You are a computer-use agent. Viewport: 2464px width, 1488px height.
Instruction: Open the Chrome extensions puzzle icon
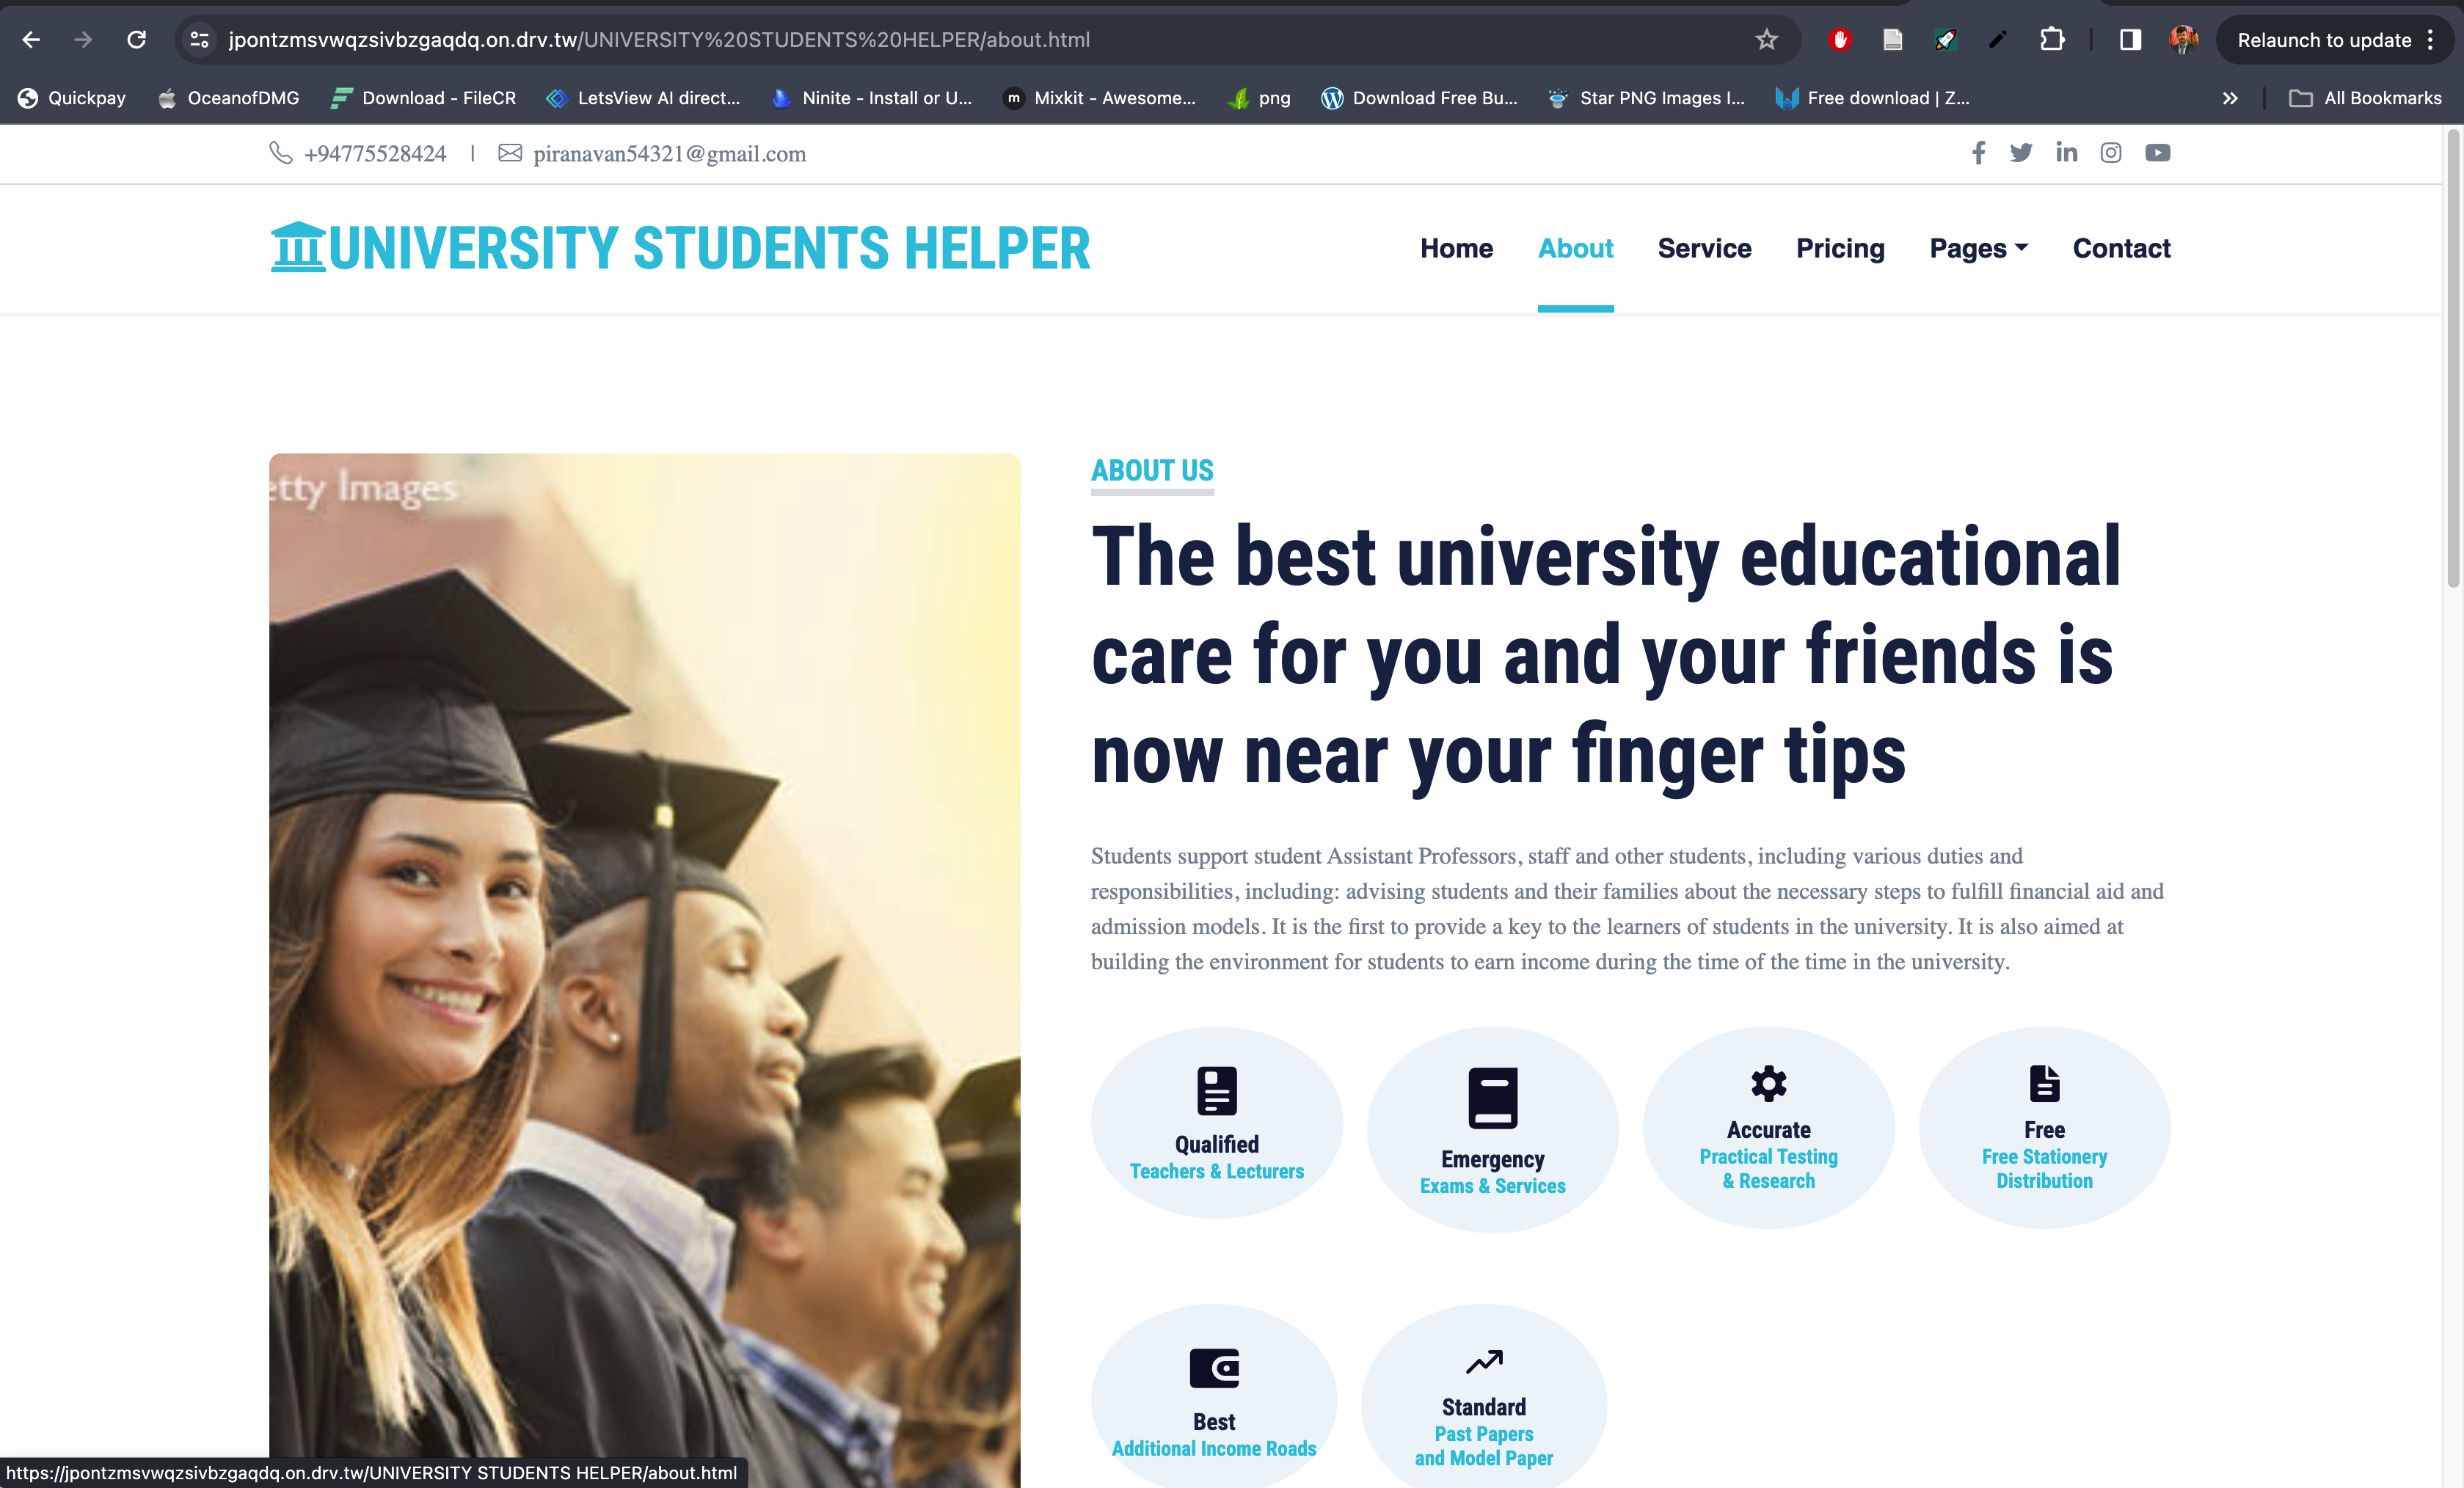point(2052,40)
